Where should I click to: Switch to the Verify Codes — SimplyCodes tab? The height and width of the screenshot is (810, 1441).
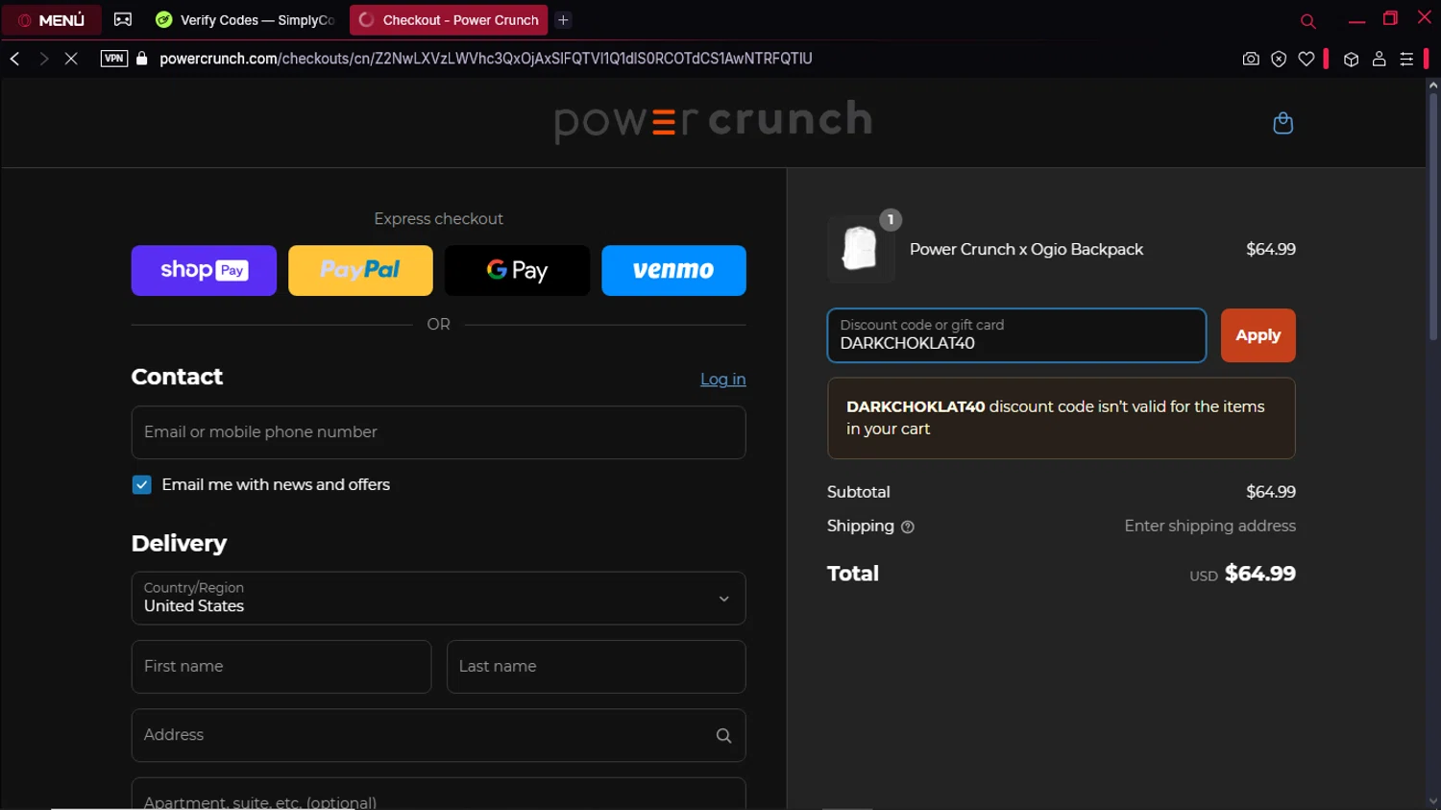coord(245,20)
